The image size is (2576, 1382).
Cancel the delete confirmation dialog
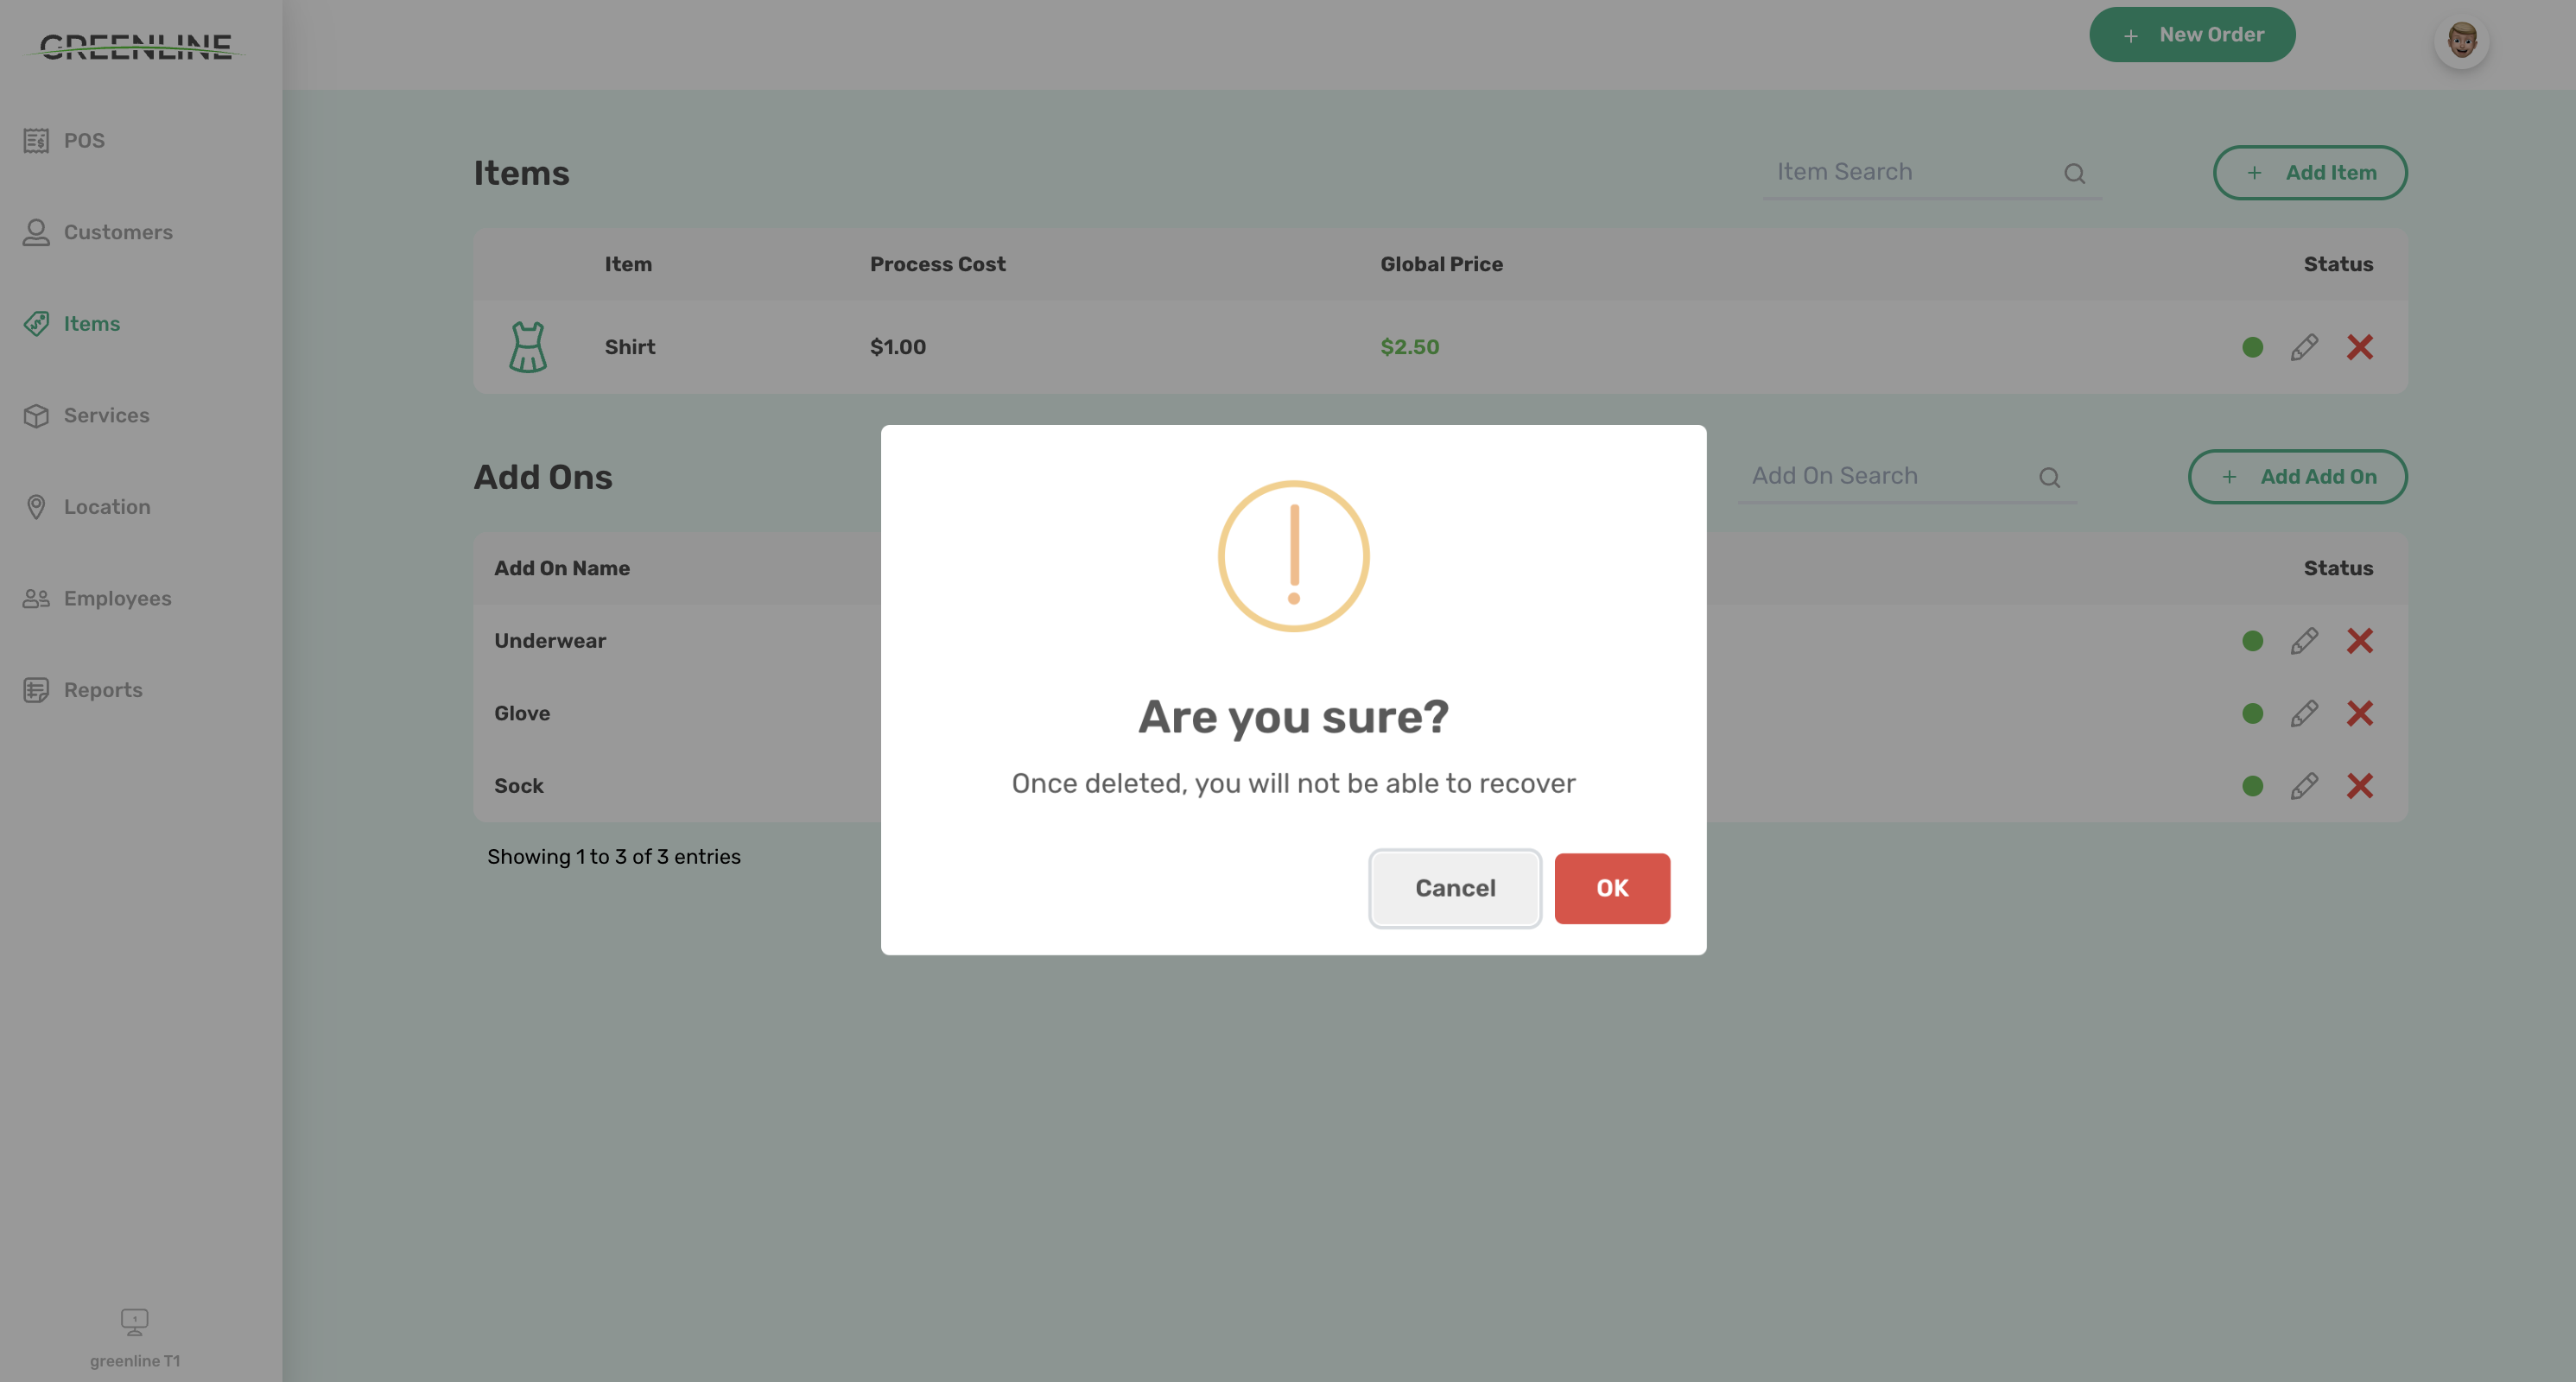(x=1454, y=888)
